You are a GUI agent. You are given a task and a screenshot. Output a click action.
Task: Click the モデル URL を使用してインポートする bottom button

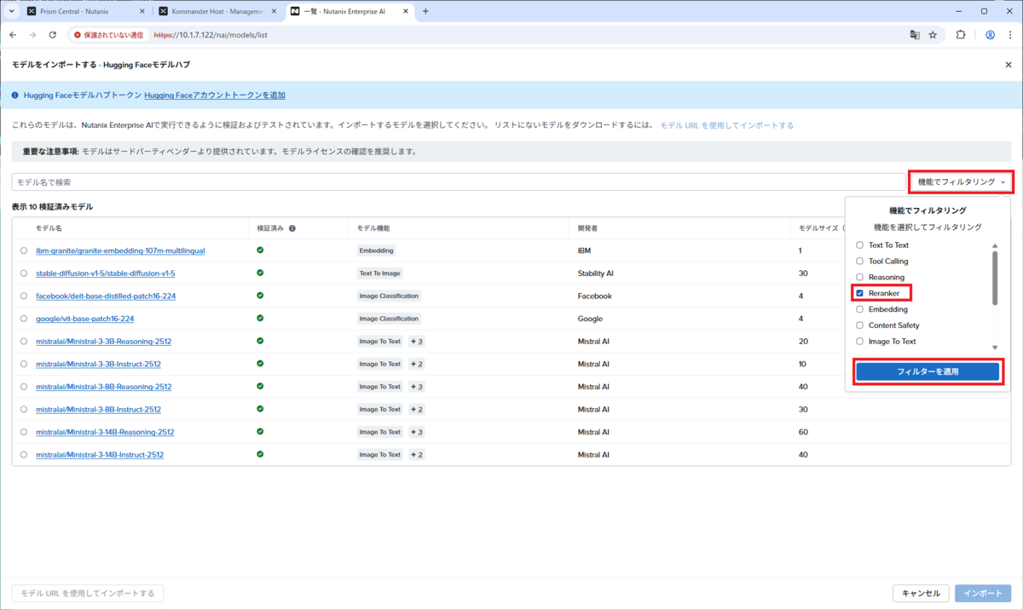[x=88, y=594]
